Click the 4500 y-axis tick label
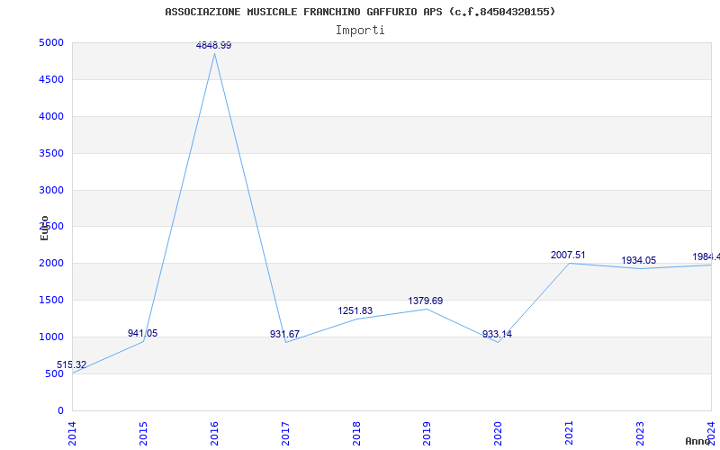This screenshot has width=720, height=450. click(51, 79)
